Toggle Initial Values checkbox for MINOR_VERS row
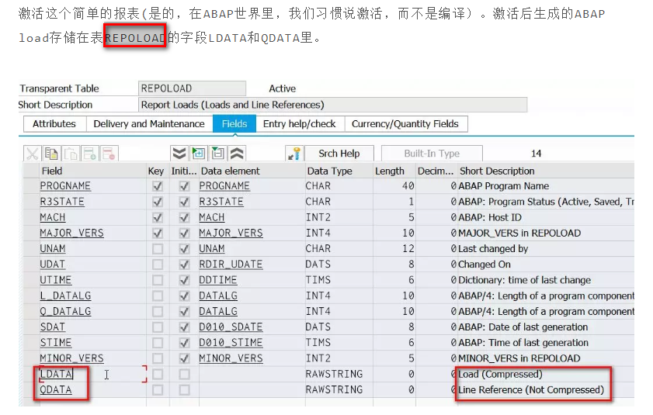This screenshot has height=415, width=653. click(x=184, y=358)
